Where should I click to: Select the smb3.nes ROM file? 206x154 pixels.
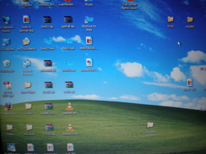click(x=68, y=41)
